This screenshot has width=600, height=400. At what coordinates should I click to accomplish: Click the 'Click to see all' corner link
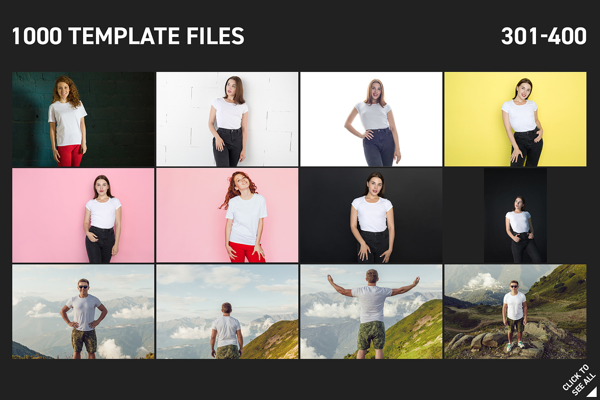[579, 380]
